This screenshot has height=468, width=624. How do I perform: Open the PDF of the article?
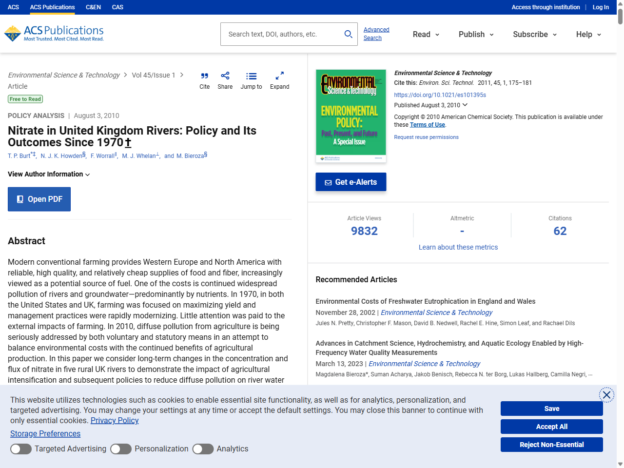[x=39, y=199]
